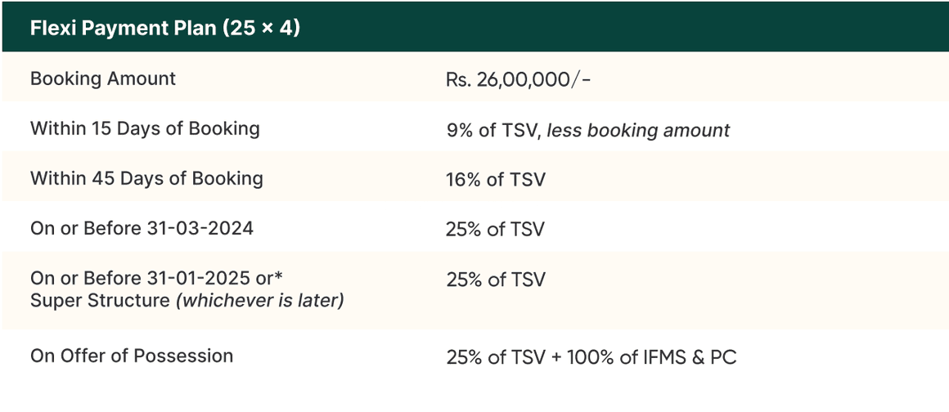Select the "(25 × 4)" text in header

click(x=260, y=28)
